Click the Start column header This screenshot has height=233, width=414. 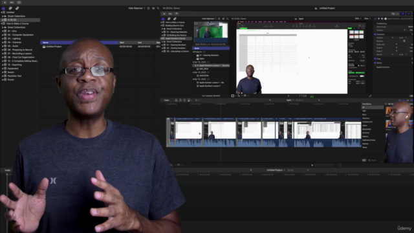click(127, 43)
